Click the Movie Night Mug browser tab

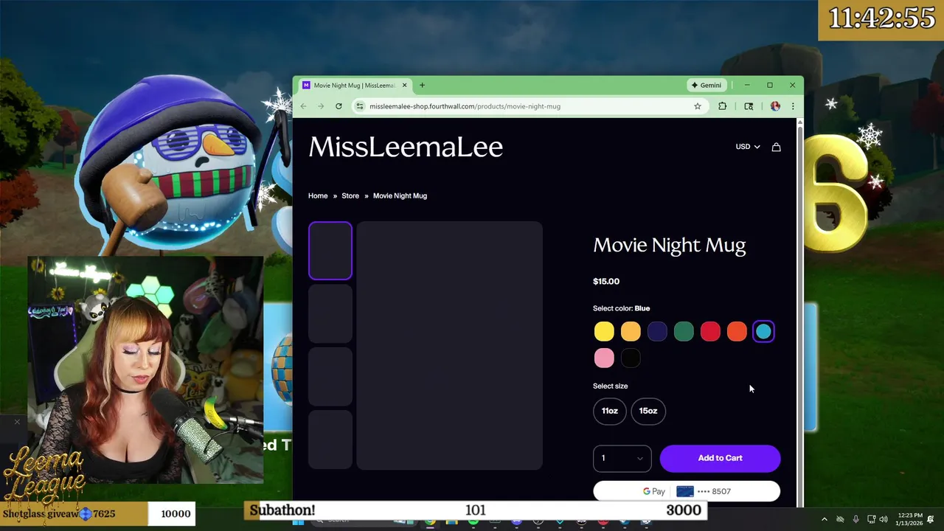pyautogui.click(x=354, y=85)
